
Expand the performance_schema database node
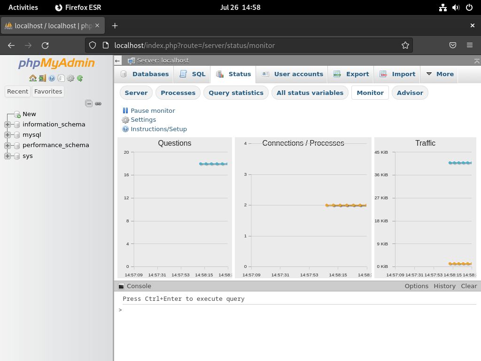[x=7, y=145]
